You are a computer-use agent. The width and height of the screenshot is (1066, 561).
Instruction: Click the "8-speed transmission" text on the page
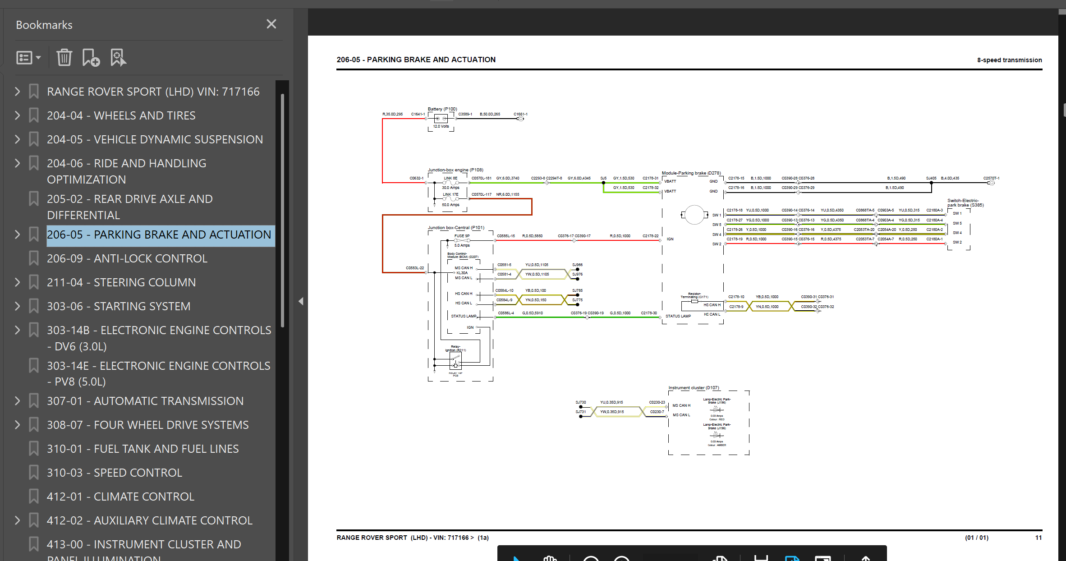(1009, 60)
